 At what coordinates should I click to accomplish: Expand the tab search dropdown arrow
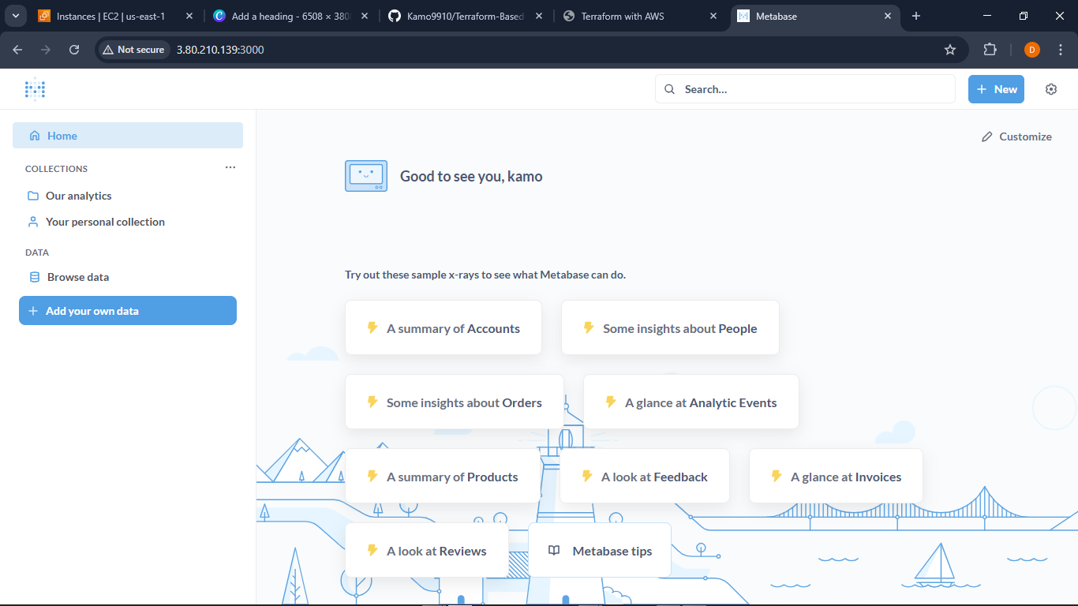click(15, 16)
